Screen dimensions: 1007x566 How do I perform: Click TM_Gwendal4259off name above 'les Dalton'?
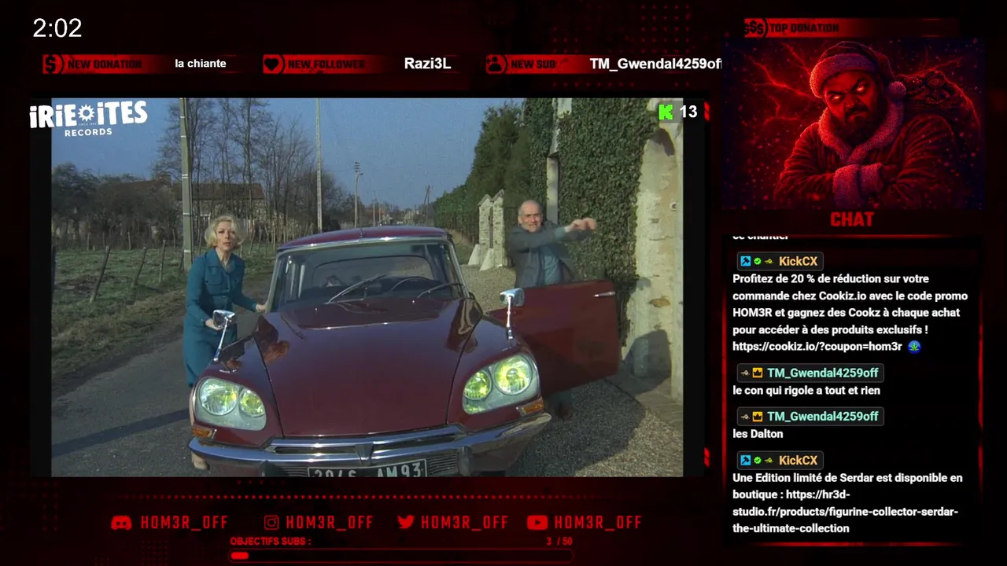point(822,417)
